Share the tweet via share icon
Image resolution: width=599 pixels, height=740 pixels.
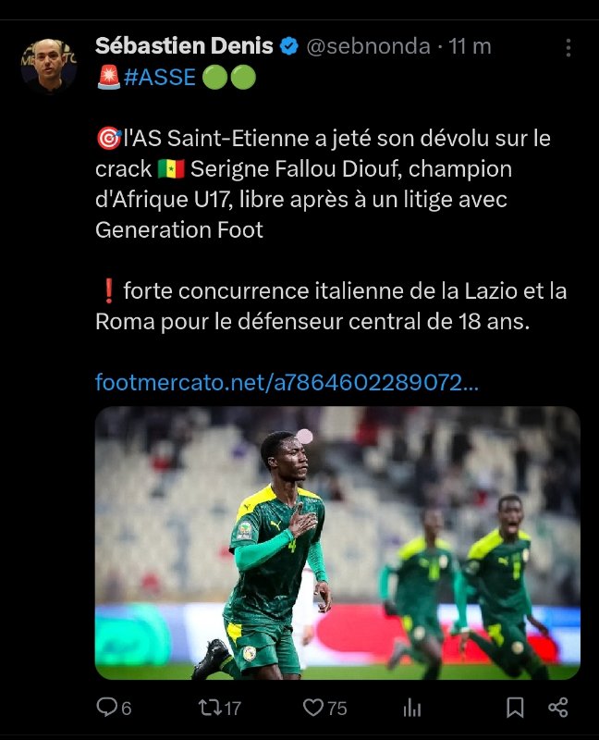558,708
